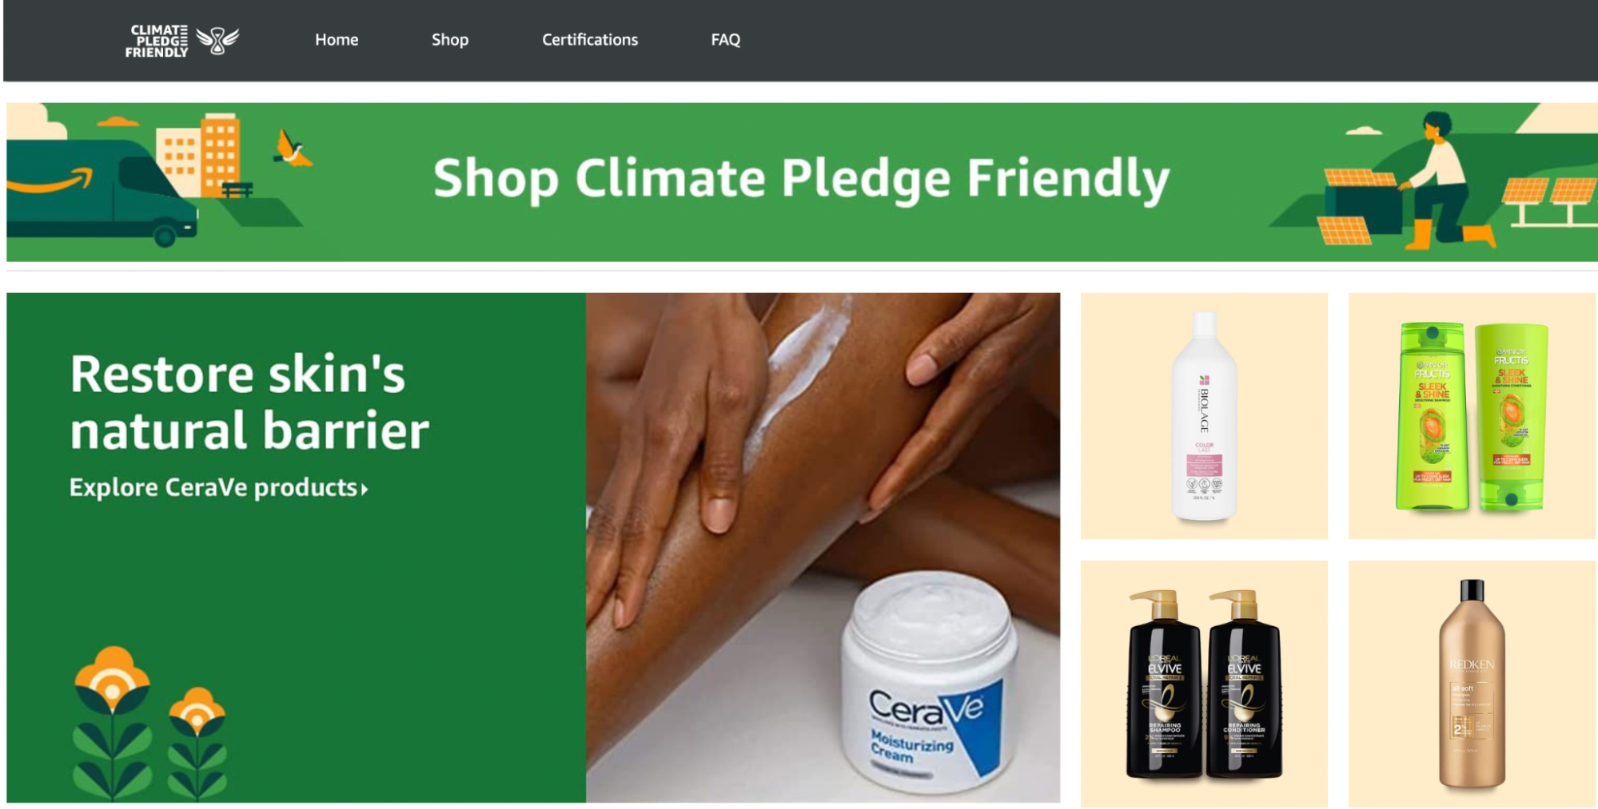This screenshot has width=1598, height=809.
Task: Follow the Explore CeraVe products link
Action: coord(218,488)
